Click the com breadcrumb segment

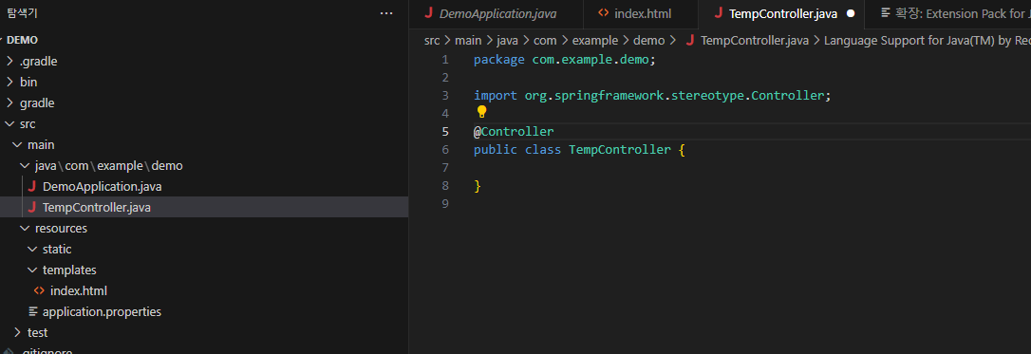545,41
